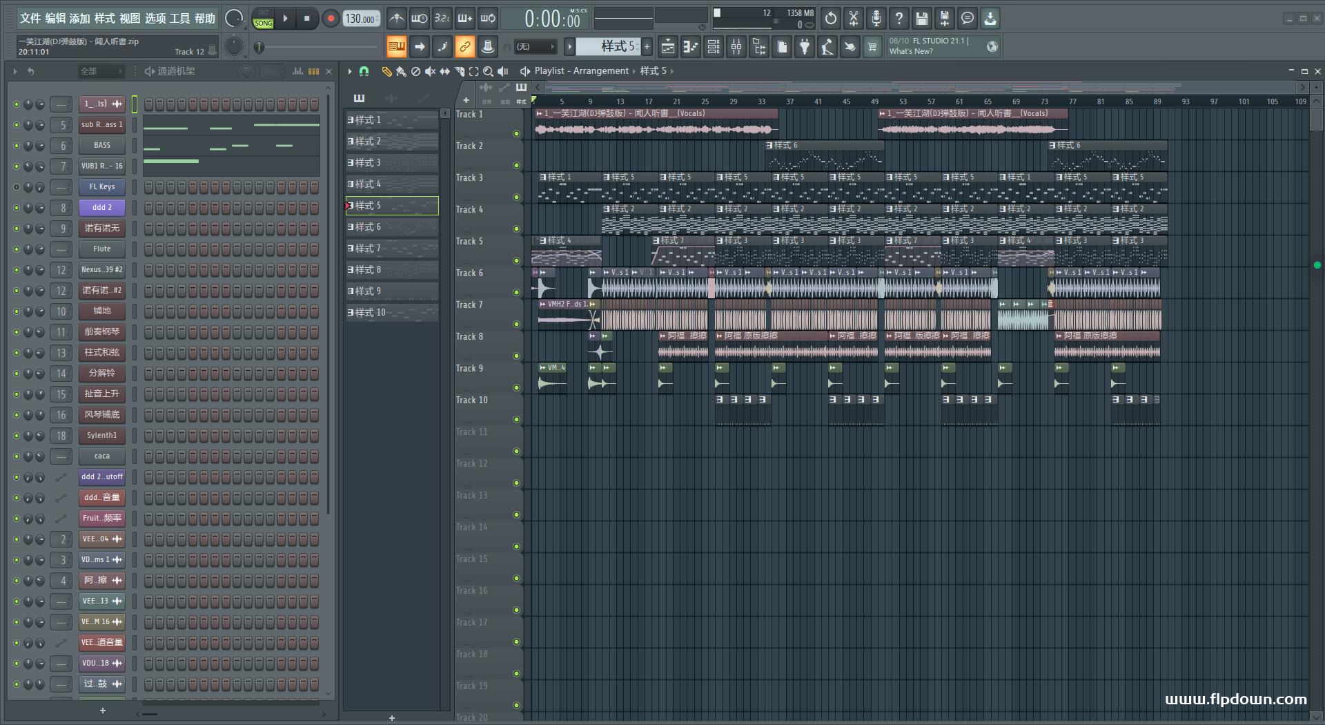Expand the arrow after 样式 5 in playlist title

(x=672, y=71)
